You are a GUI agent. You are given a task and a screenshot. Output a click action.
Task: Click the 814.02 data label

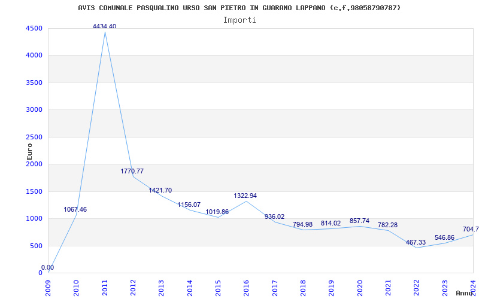[x=331, y=223]
